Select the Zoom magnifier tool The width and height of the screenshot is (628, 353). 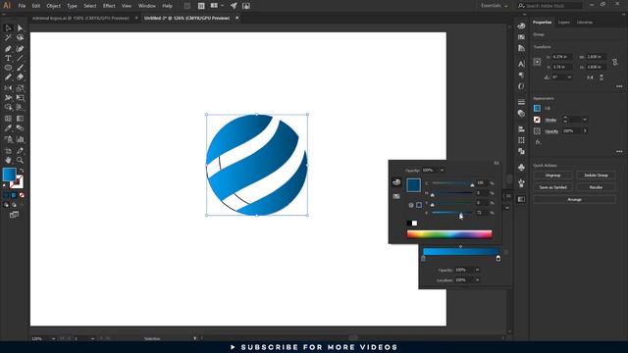pyautogui.click(x=20, y=160)
